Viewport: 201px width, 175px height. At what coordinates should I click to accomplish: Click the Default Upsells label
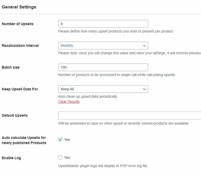[15, 115]
